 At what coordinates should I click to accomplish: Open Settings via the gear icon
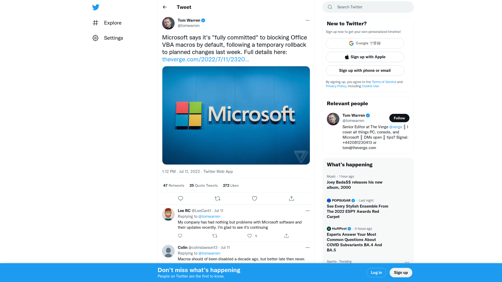click(95, 38)
